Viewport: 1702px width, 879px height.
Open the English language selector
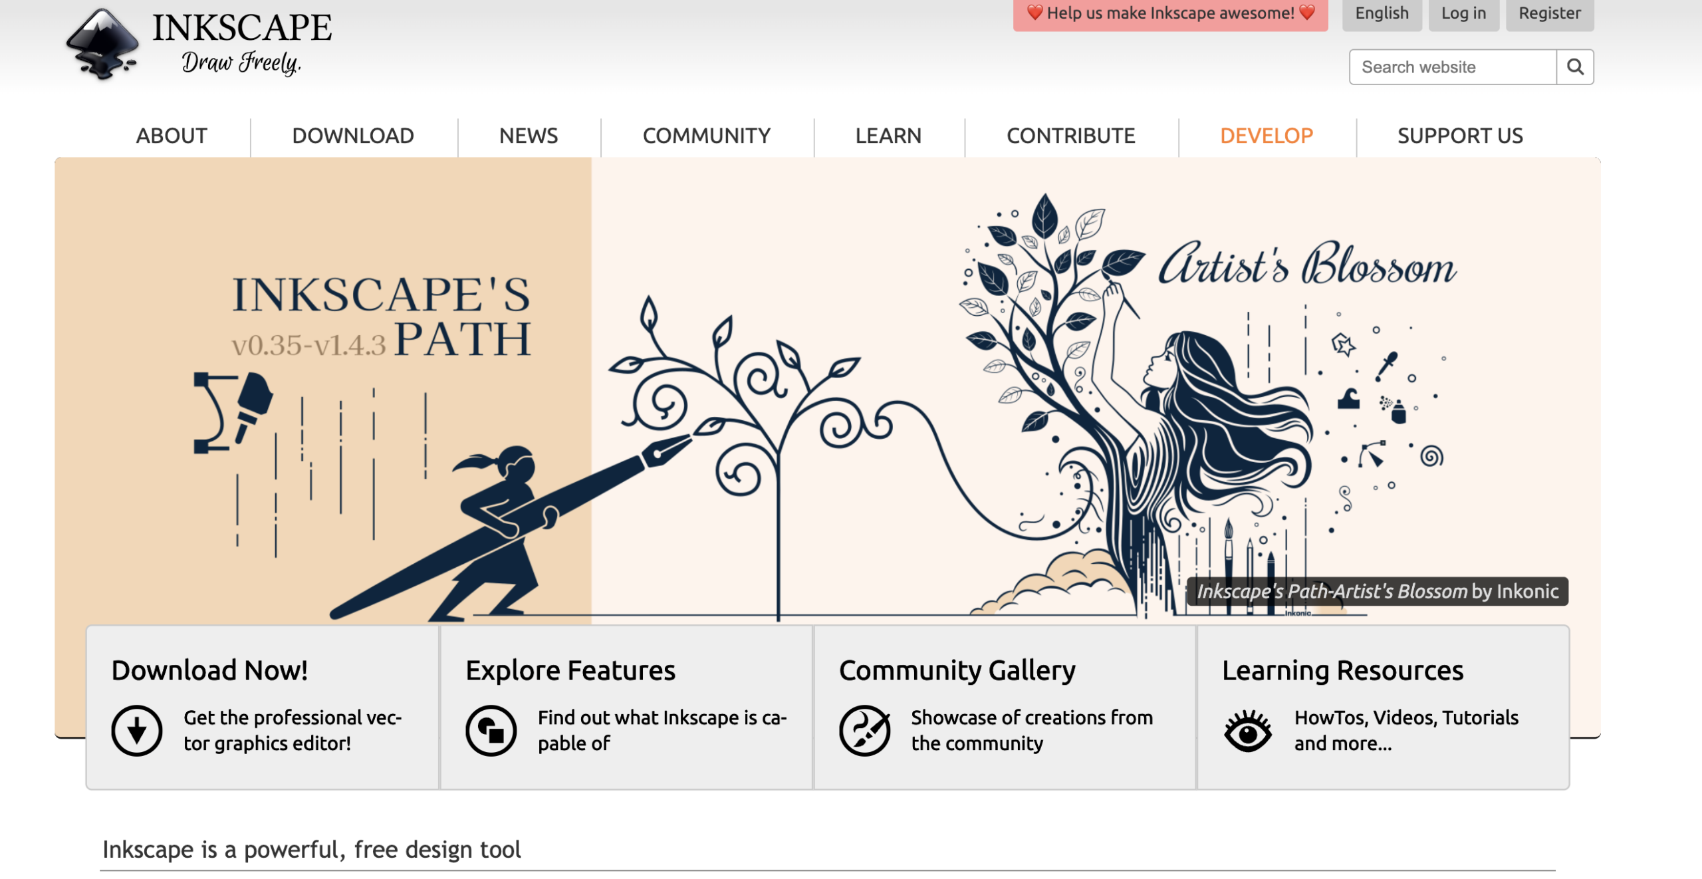[1382, 15]
